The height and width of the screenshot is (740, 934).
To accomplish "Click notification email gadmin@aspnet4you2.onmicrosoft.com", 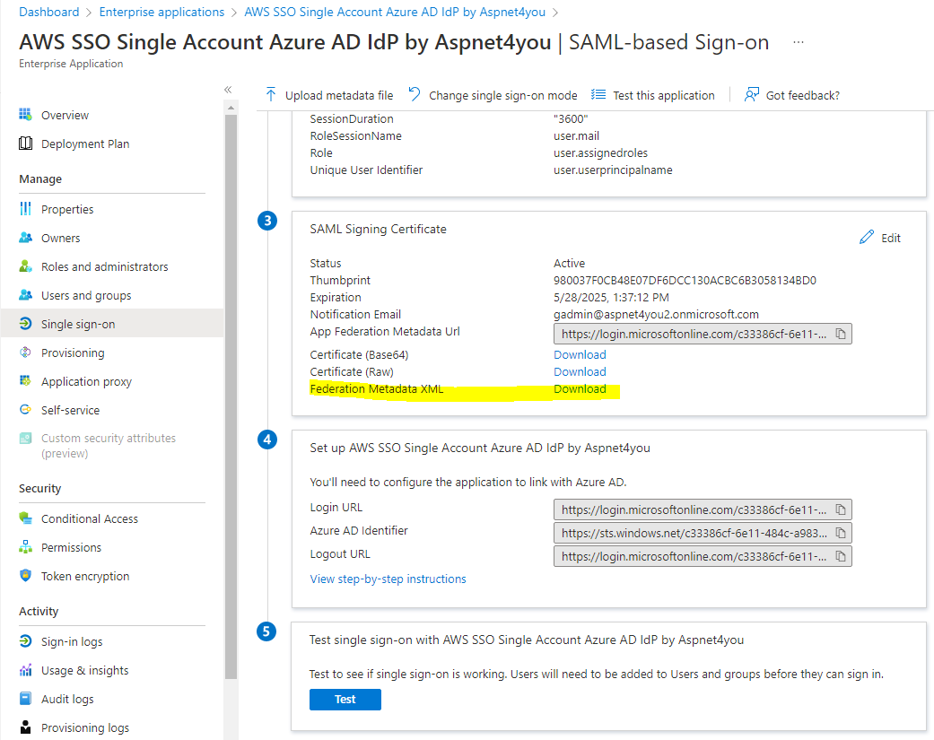I will 657,314.
